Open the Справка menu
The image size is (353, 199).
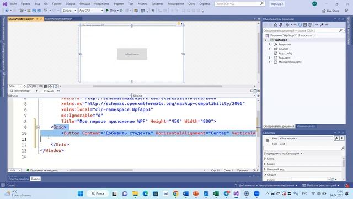(205, 4)
